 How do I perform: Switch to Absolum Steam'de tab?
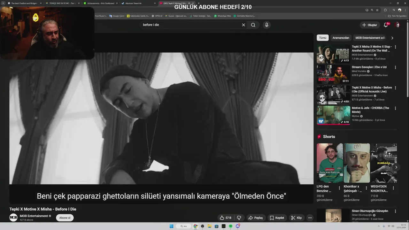138,3
